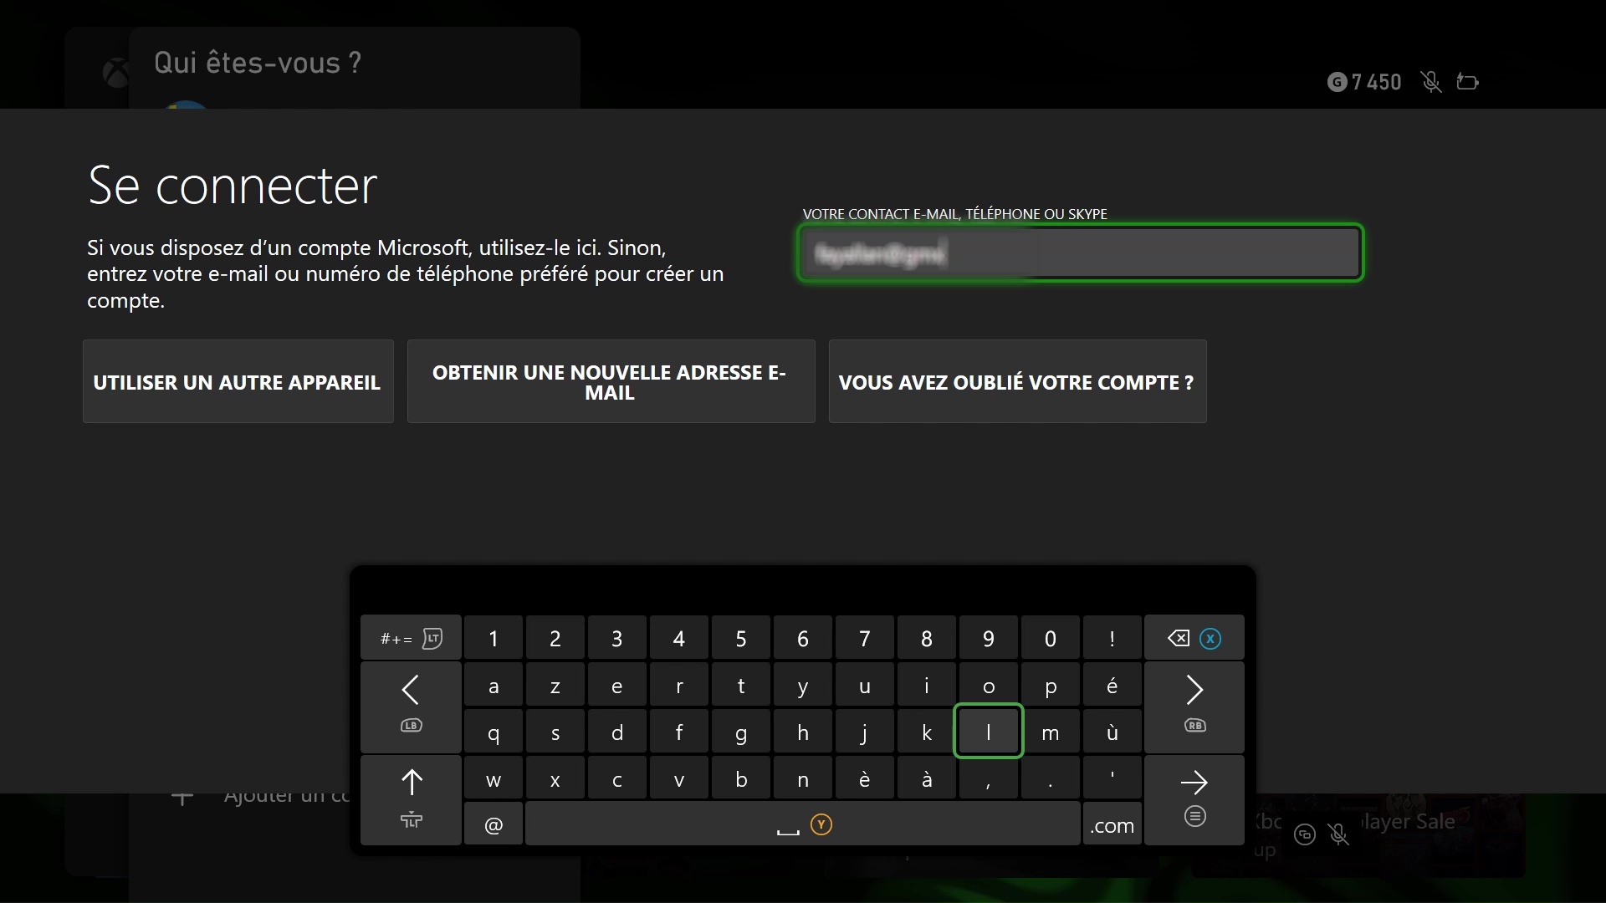Tap the number 3 key

pyautogui.click(x=617, y=639)
